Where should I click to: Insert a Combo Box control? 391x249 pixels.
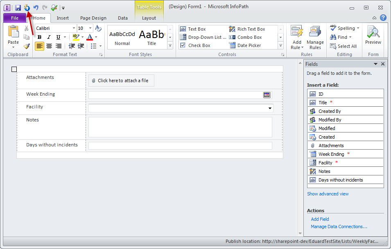coord(245,37)
